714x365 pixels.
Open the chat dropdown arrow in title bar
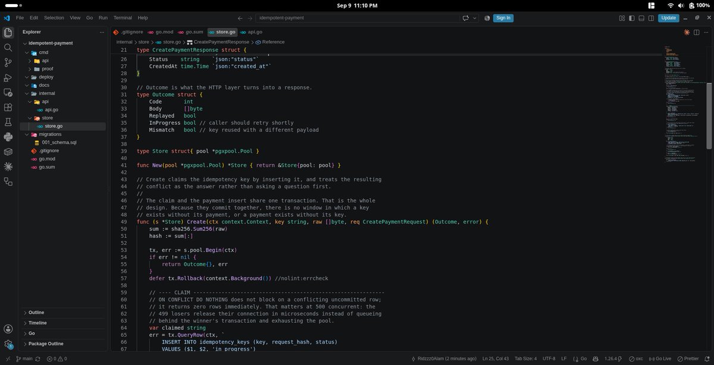click(474, 18)
